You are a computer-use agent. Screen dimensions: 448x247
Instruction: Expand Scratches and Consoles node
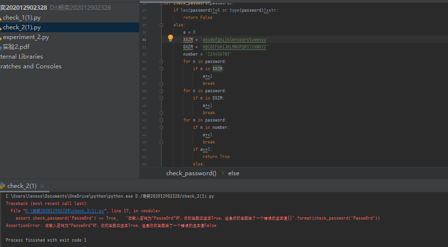pyautogui.click(x=30, y=66)
